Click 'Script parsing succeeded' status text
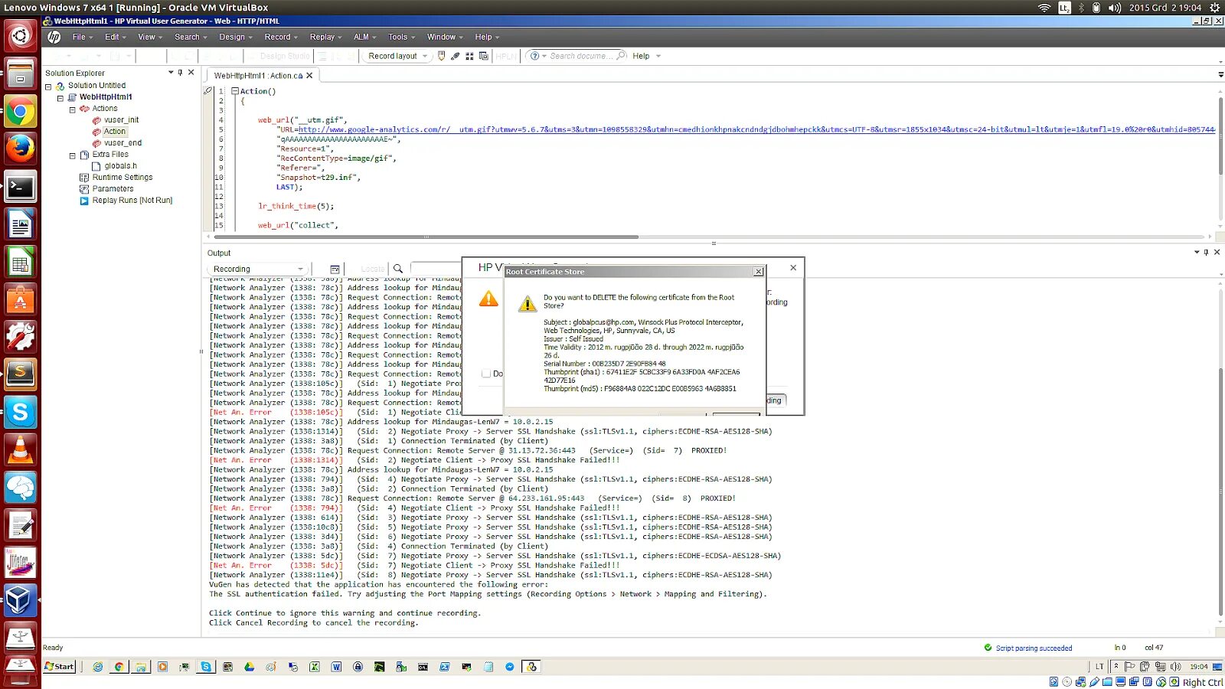This screenshot has height=689, width=1225. 1034,648
